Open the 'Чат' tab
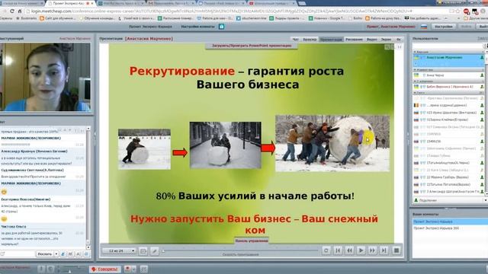The width and height of the screenshot is (488, 274). pyautogui.click(x=295, y=40)
